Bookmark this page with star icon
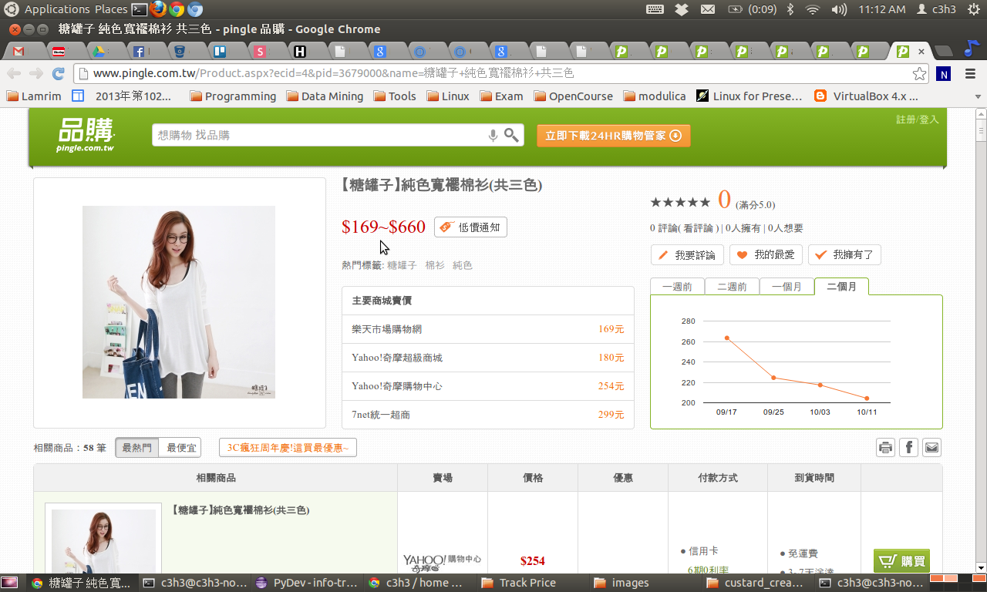 click(x=919, y=74)
